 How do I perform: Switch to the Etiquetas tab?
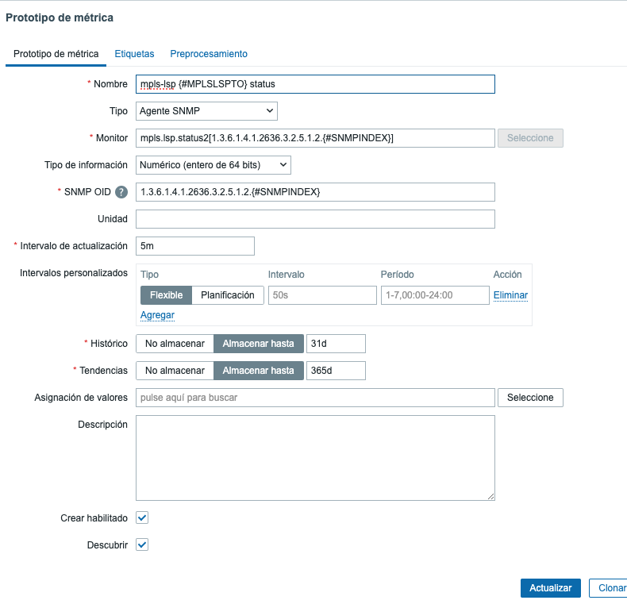(x=134, y=54)
